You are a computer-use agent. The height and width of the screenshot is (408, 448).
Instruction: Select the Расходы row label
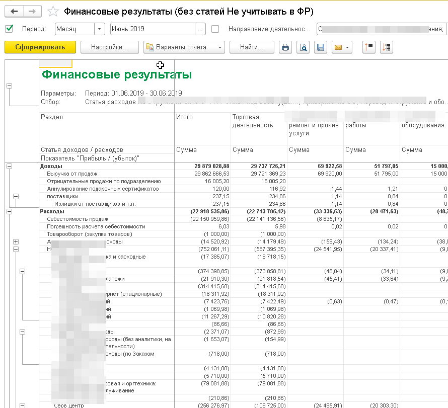click(x=52, y=212)
